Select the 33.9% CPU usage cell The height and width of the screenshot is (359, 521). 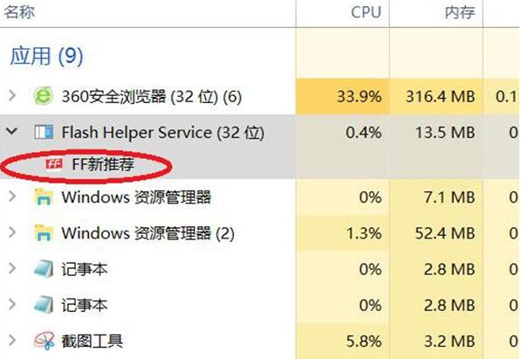click(x=343, y=96)
